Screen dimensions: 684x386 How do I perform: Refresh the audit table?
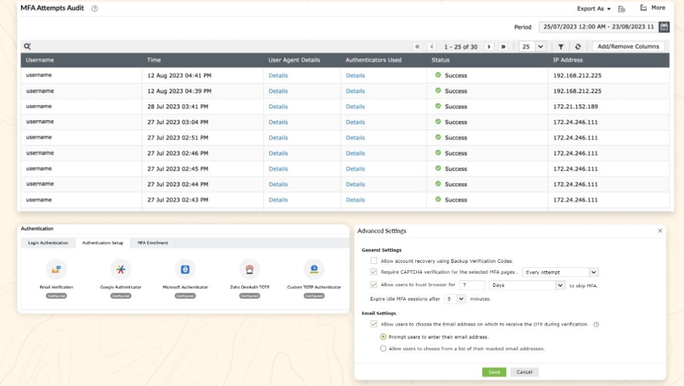coord(578,46)
